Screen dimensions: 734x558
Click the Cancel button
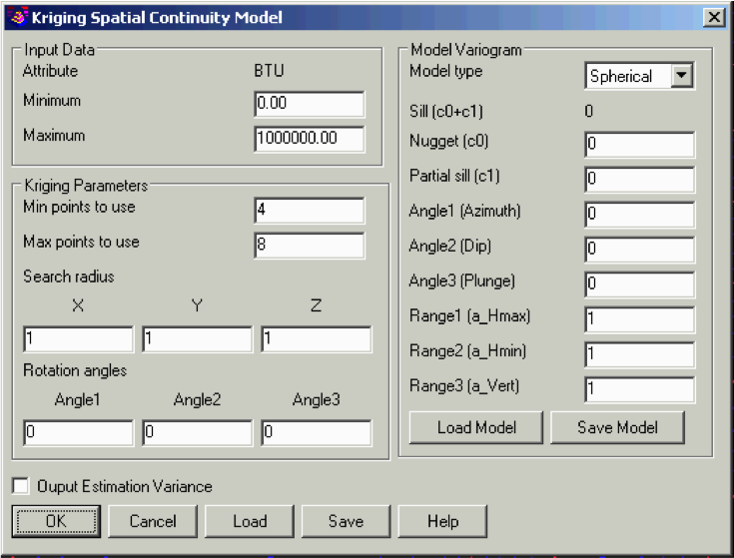pyautogui.click(x=153, y=521)
